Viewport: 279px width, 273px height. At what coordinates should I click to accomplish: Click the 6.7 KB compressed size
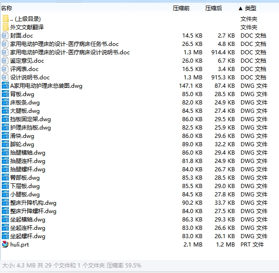226,60
